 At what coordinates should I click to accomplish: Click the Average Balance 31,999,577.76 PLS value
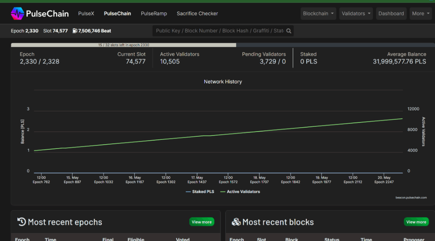[399, 62]
